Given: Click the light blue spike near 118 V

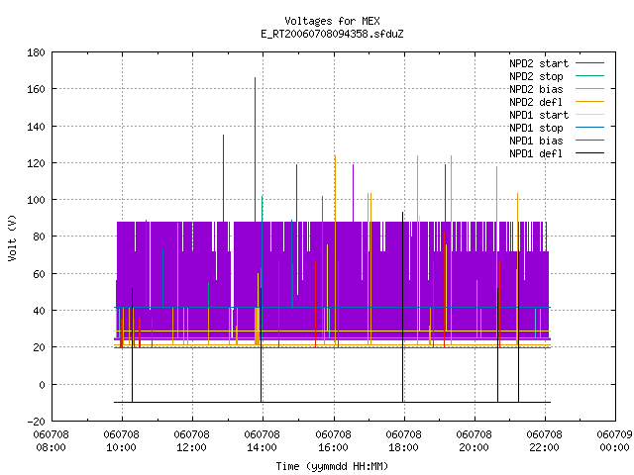Looking at the screenshot, I should (x=497, y=194).
